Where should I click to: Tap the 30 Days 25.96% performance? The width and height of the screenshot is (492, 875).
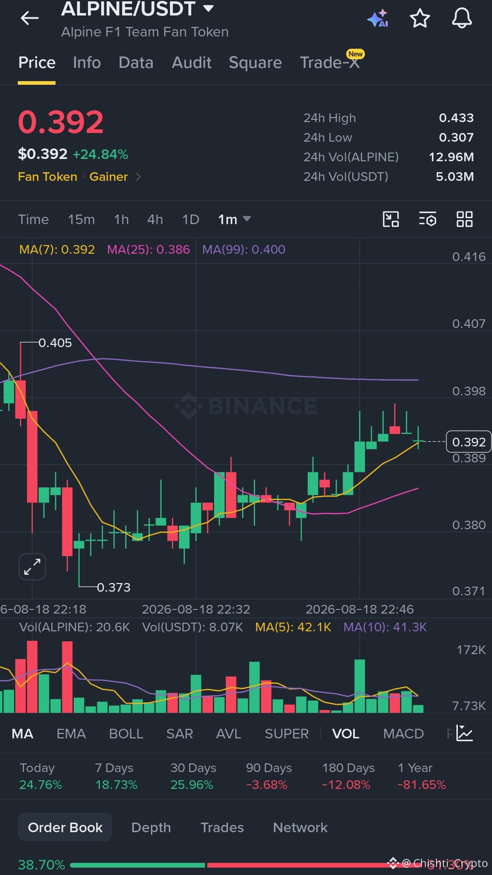tap(193, 776)
